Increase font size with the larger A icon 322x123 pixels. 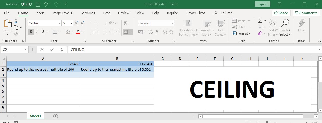76,23
